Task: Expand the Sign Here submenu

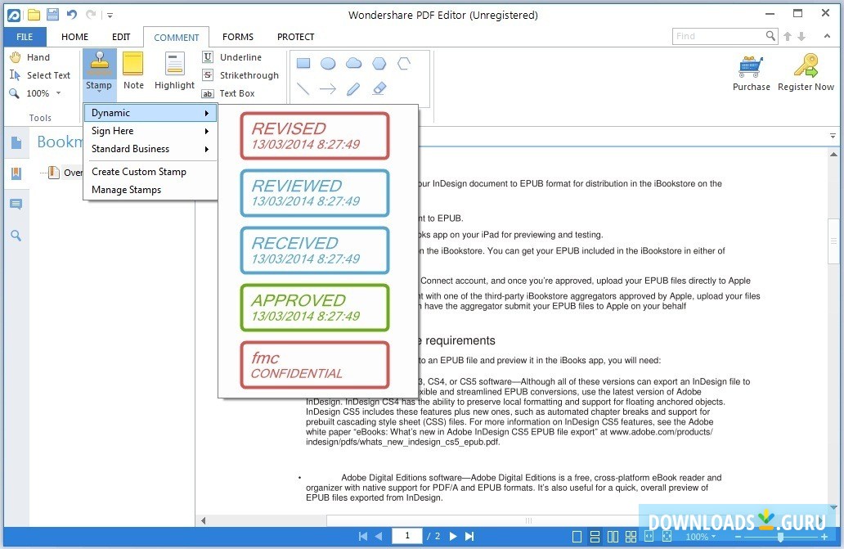Action: pyautogui.click(x=150, y=131)
